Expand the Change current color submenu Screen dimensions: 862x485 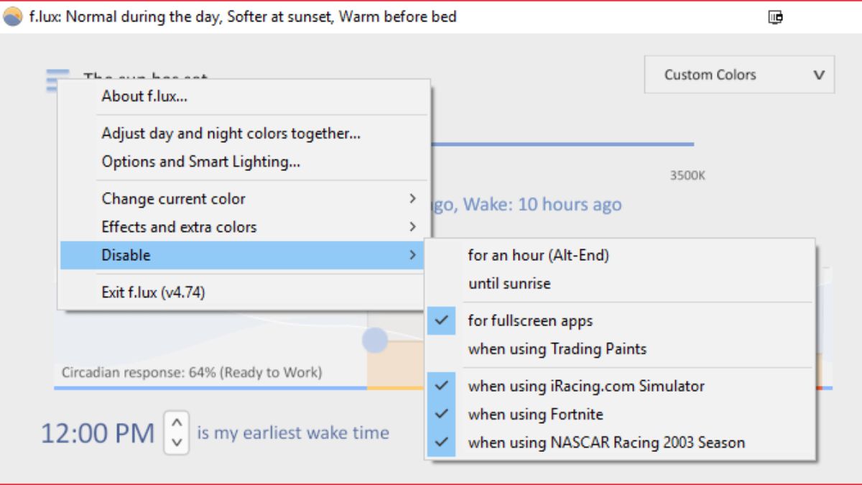[x=244, y=199]
